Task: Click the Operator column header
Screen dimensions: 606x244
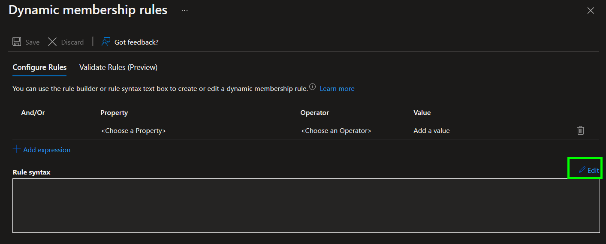Action: coord(314,112)
